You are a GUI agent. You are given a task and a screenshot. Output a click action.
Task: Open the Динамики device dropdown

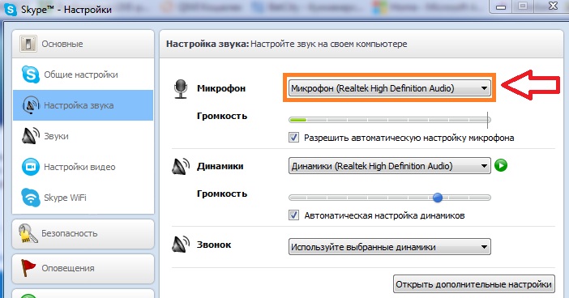389,166
